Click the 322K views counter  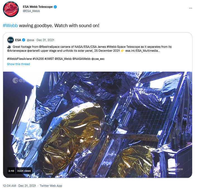click(x=24, y=171)
